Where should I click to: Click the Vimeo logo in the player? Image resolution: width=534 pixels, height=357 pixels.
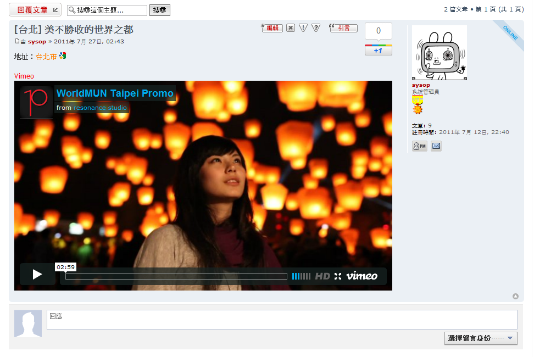(x=361, y=276)
